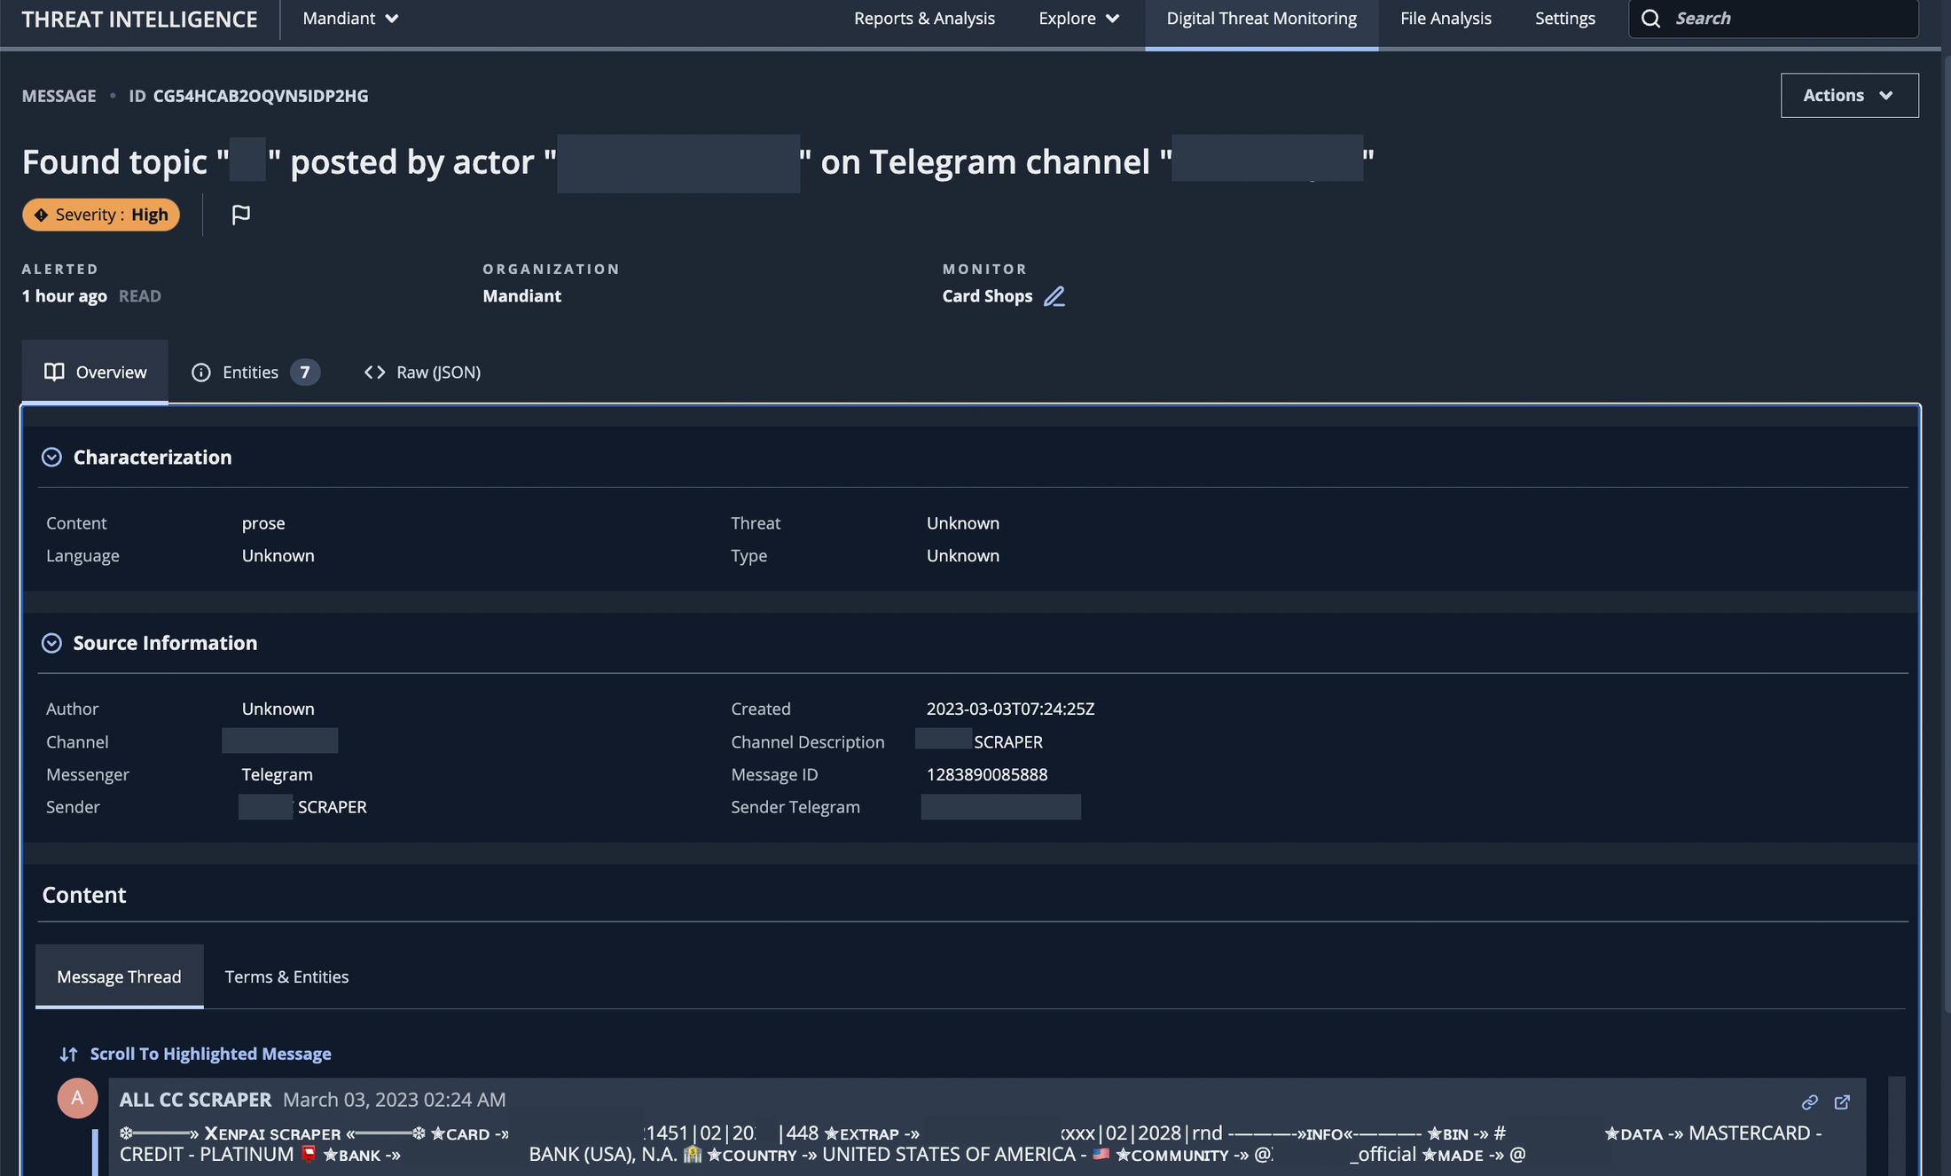Expand the Explore menu

[1078, 18]
